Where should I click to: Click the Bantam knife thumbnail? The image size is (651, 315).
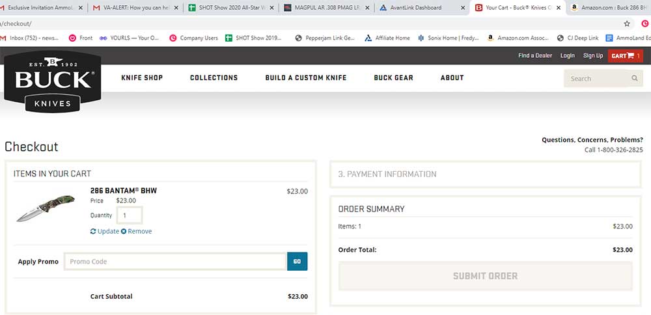[x=45, y=207]
